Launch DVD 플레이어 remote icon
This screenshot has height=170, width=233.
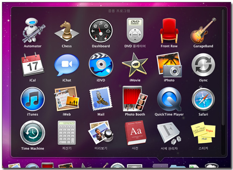tap(135, 30)
